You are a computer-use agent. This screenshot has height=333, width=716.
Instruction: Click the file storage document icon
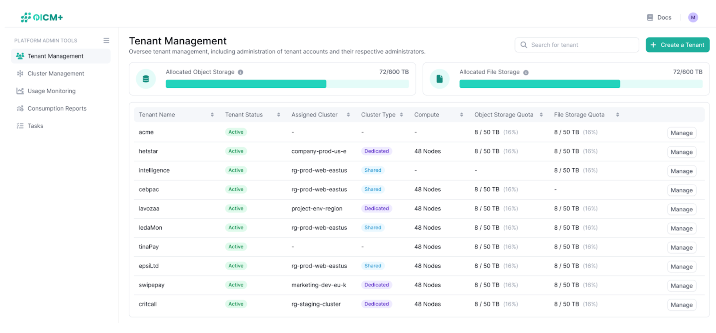click(x=439, y=78)
